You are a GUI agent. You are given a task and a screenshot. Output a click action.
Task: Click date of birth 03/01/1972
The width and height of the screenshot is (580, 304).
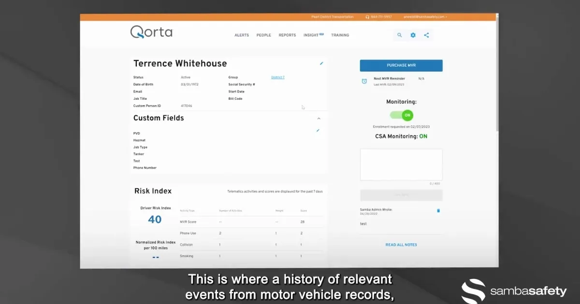190,84
